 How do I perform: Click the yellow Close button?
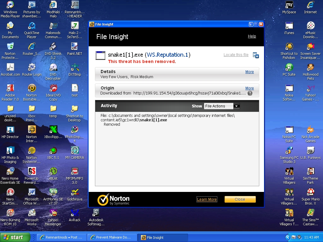tap(240, 199)
